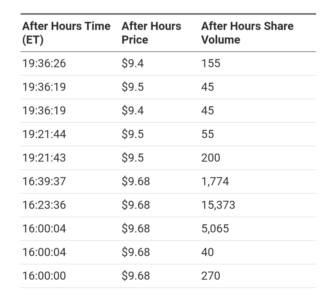The image size is (336, 297).
Task: Click the After Hours Share Volume header
Action: [247, 33]
